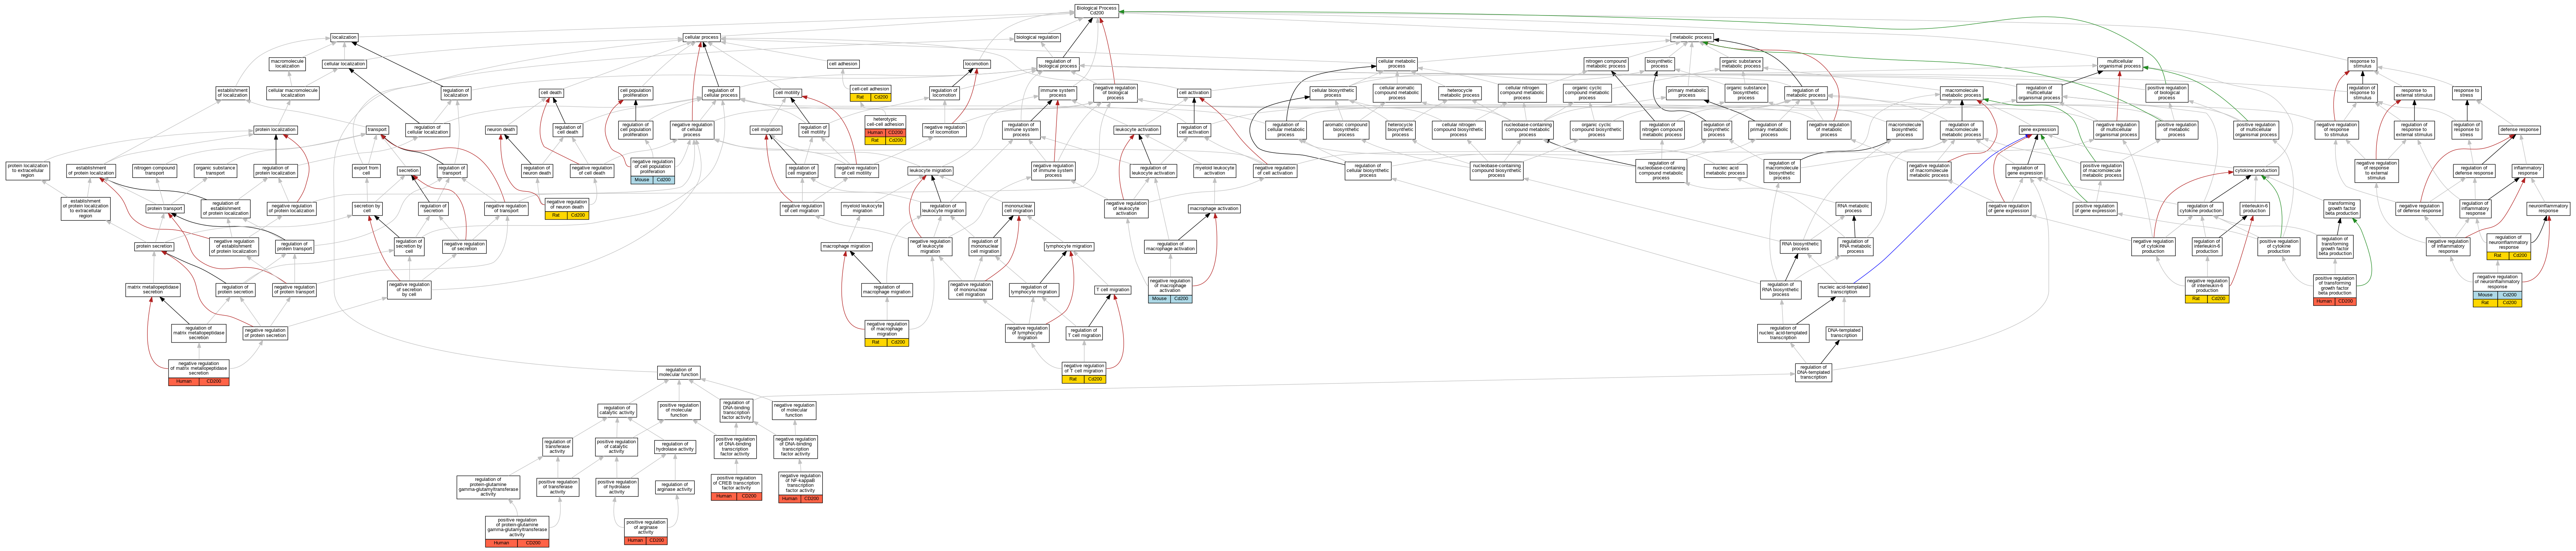Select the node labeled exactly 'response to stress'
The image size is (2576, 551).
[2466, 93]
